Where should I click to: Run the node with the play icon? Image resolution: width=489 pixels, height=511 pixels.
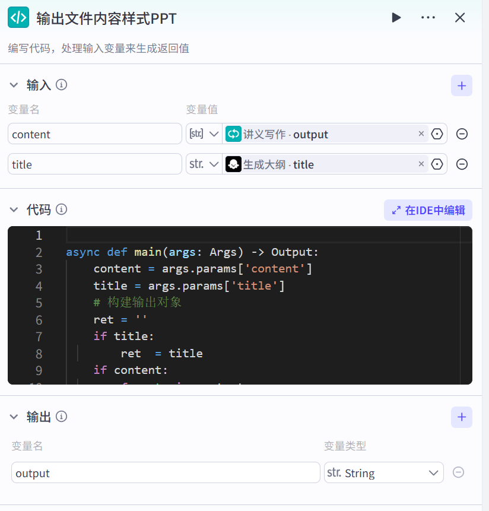pos(396,17)
